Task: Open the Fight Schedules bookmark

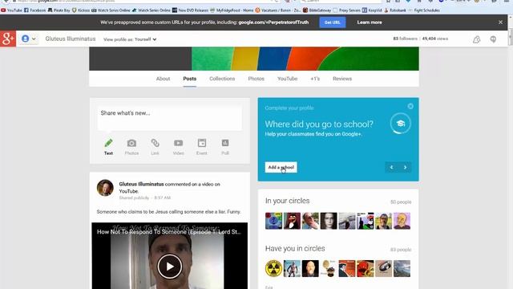Action: pos(424,10)
